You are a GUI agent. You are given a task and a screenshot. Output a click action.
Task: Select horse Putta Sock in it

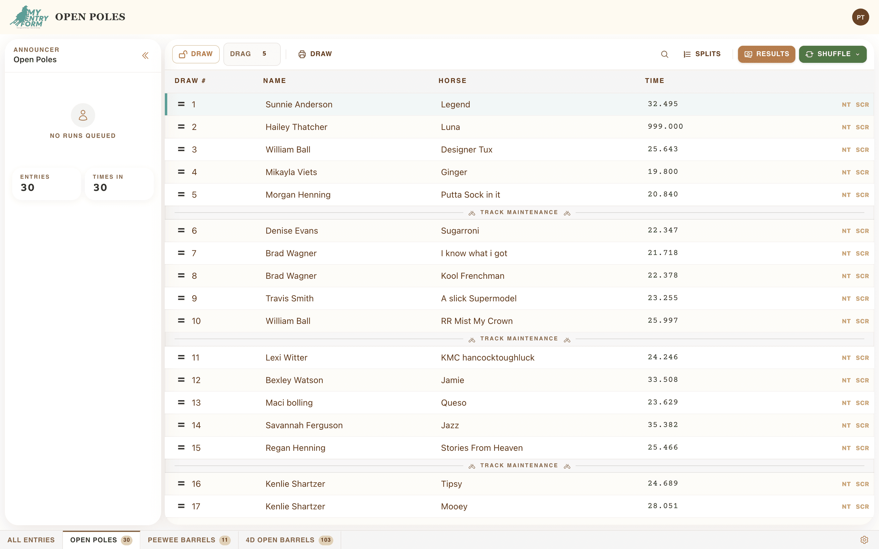click(470, 195)
